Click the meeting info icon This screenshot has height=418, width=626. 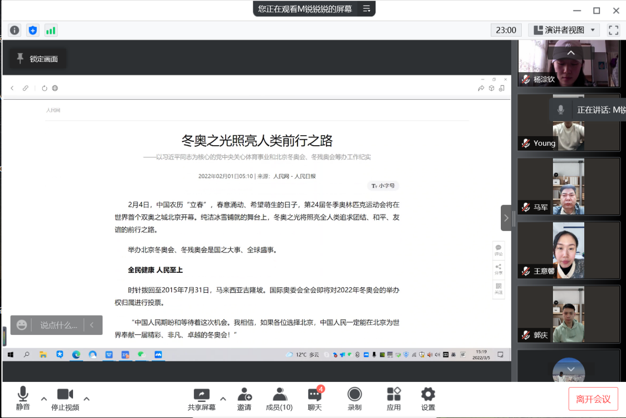point(15,30)
